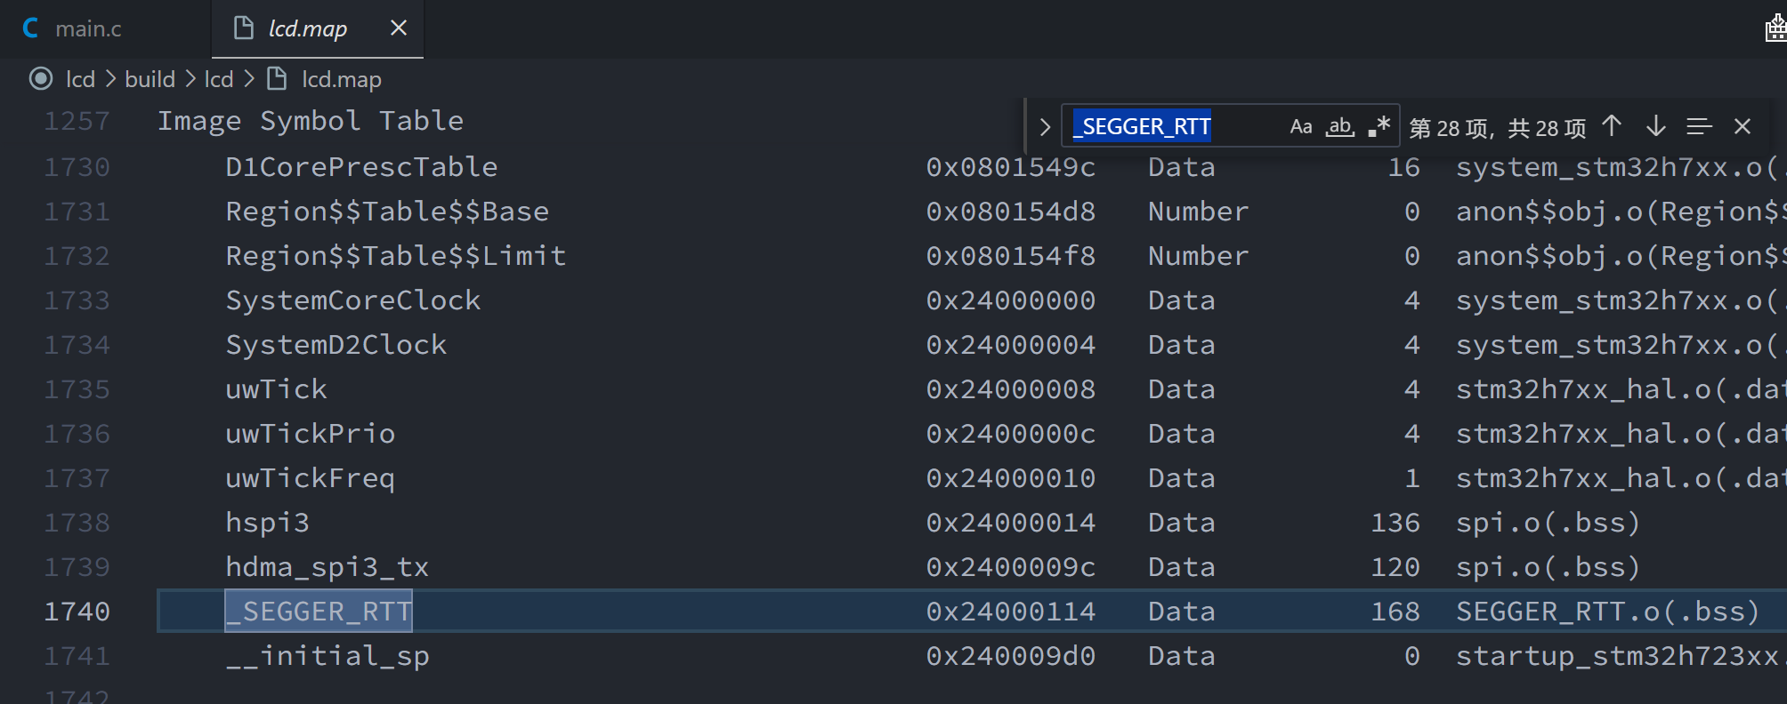
Task: Click SEGGER_RTT.o(.bss) object name
Action: pyautogui.click(x=1608, y=612)
